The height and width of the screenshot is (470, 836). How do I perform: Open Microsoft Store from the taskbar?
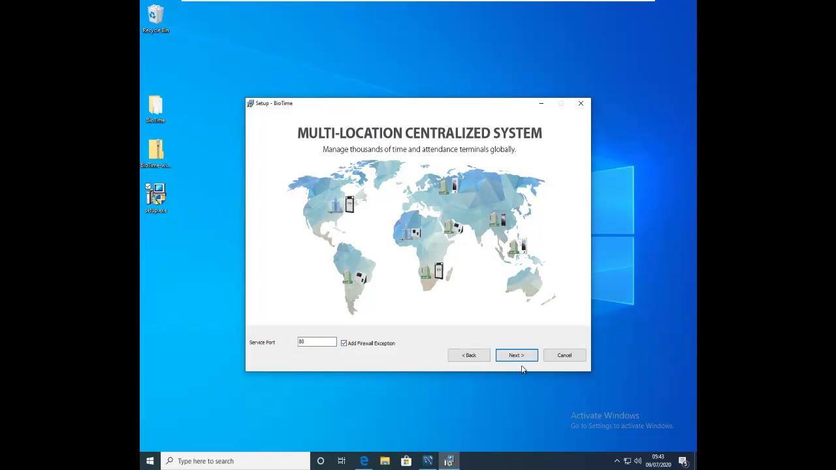pyautogui.click(x=406, y=461)
